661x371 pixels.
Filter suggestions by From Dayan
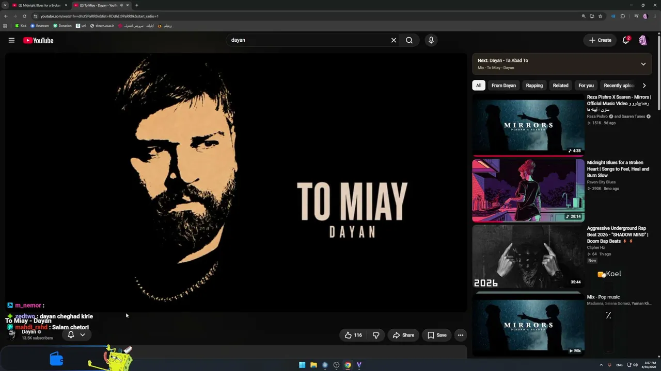[x=503, y=86]
